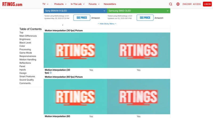Go to Sound Quality section
The image size is (213, 118).
pyautogui.click(x=26, y=80)
